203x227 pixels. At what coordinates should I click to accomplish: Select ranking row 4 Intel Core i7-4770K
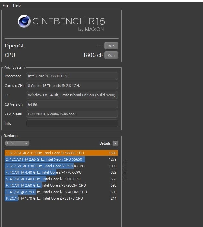click(61, 172)
